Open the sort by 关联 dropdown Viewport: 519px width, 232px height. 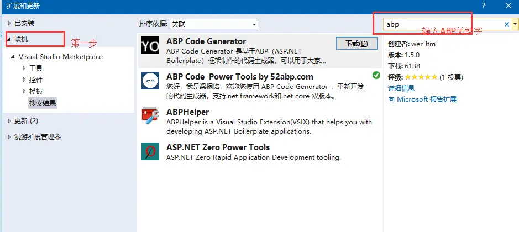click(x=213, y=24)
